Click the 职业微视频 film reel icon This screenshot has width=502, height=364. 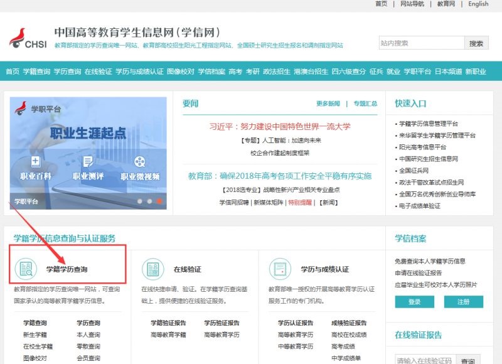tap(140, 162)
